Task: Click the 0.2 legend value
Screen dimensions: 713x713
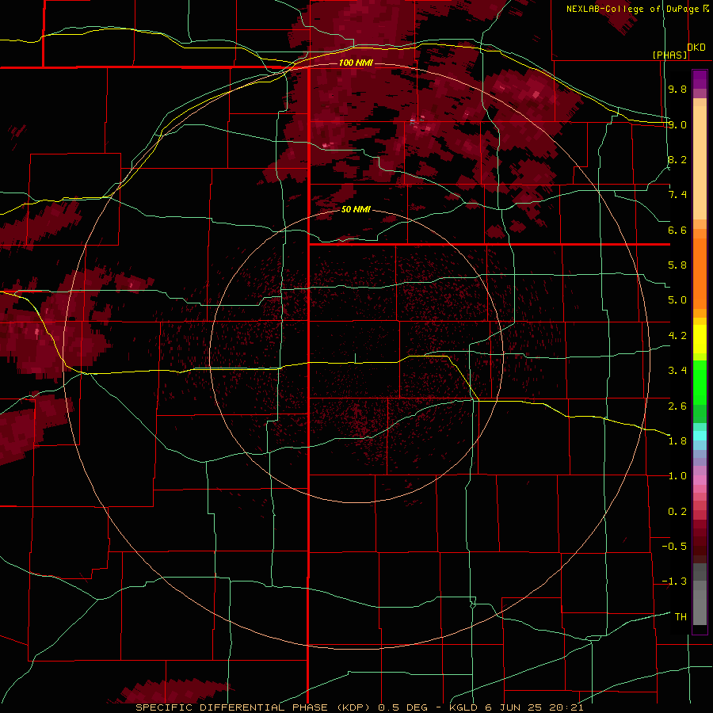Action: pos(677,512)
